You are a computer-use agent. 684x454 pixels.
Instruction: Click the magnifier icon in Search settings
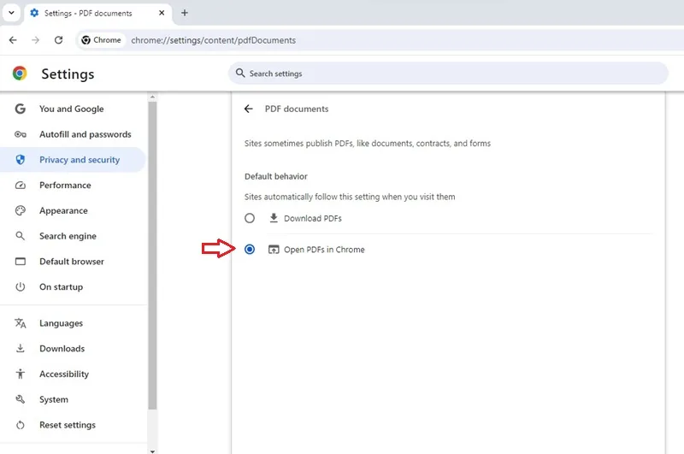pos(240,74)
